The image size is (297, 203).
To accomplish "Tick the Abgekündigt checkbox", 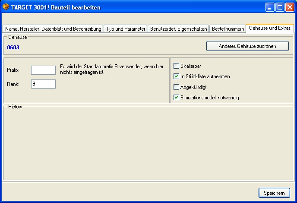I will (176, 87).
